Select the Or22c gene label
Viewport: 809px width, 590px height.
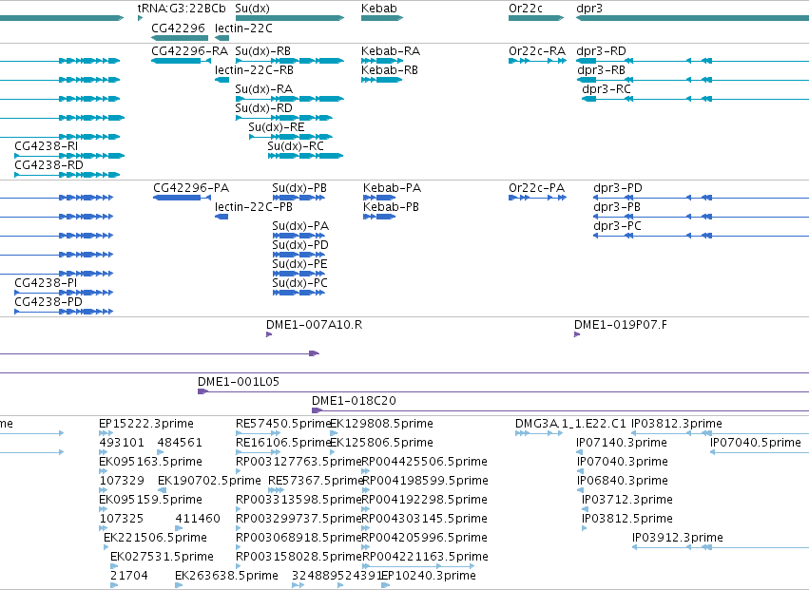coord(525,9)
